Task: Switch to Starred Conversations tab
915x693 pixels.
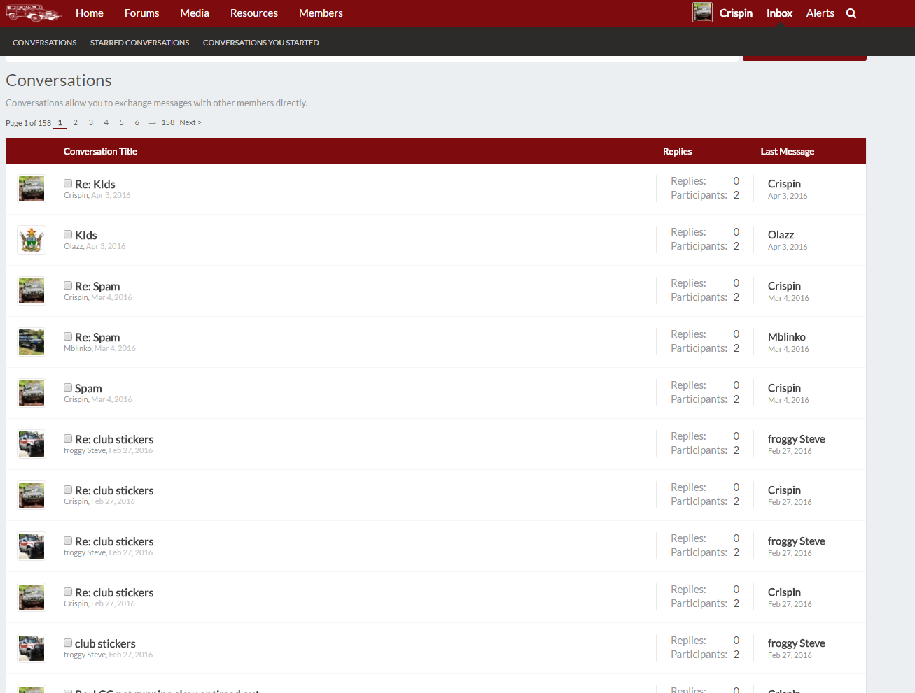Action: coord(140,43)
